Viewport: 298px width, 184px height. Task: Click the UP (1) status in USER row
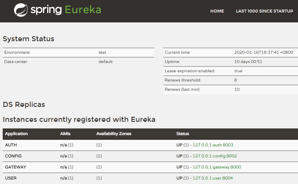(182, 178)
